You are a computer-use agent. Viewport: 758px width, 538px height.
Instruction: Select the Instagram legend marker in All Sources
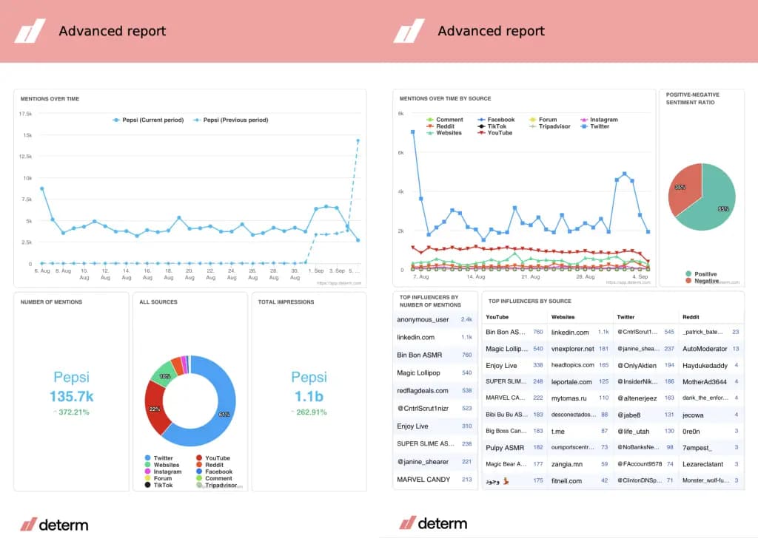(x=147, y=471)
